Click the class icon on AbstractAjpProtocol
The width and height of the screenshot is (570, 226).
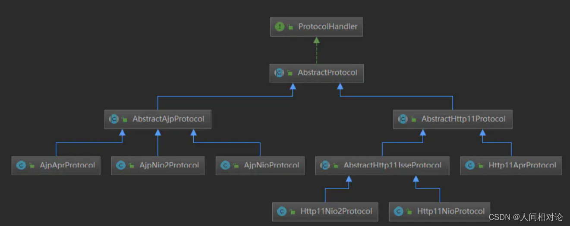tap(114, 119)
